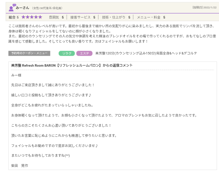Click the reply line recommending フェイシャル
219x171 pixels.
tap(54, 146)
